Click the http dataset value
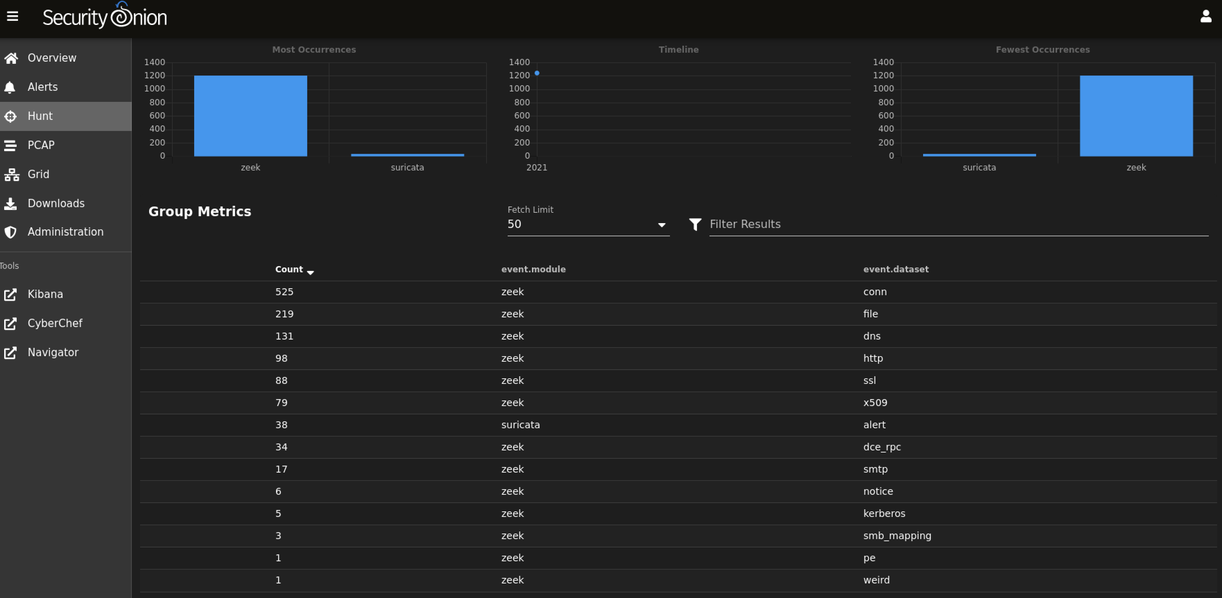1222x598 pixels. point(873,359)
